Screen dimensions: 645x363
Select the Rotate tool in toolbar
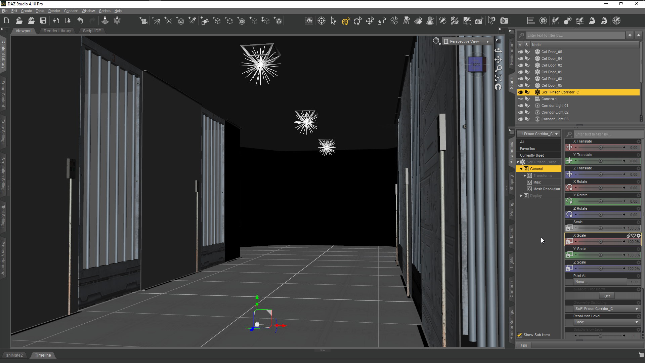pos(357,21)
